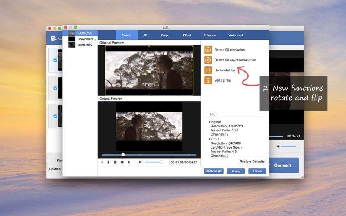Jump to the previous frame button
This screenshot has height=216, width=346.
tap(102, 162)
